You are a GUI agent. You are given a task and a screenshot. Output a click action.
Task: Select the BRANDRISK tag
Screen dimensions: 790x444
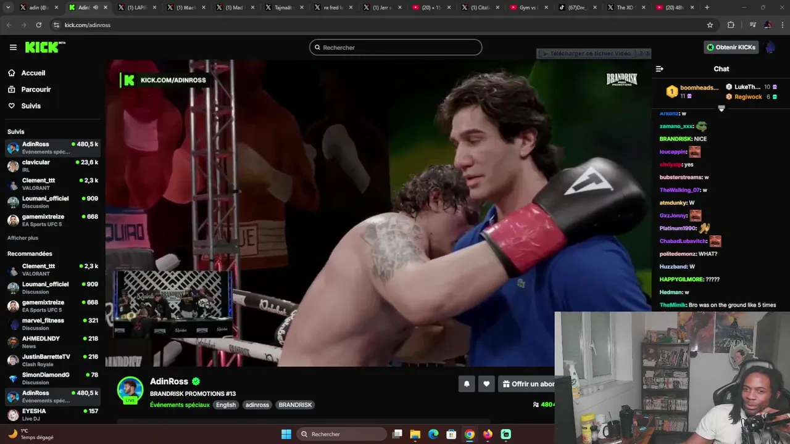tap(295, 405)
